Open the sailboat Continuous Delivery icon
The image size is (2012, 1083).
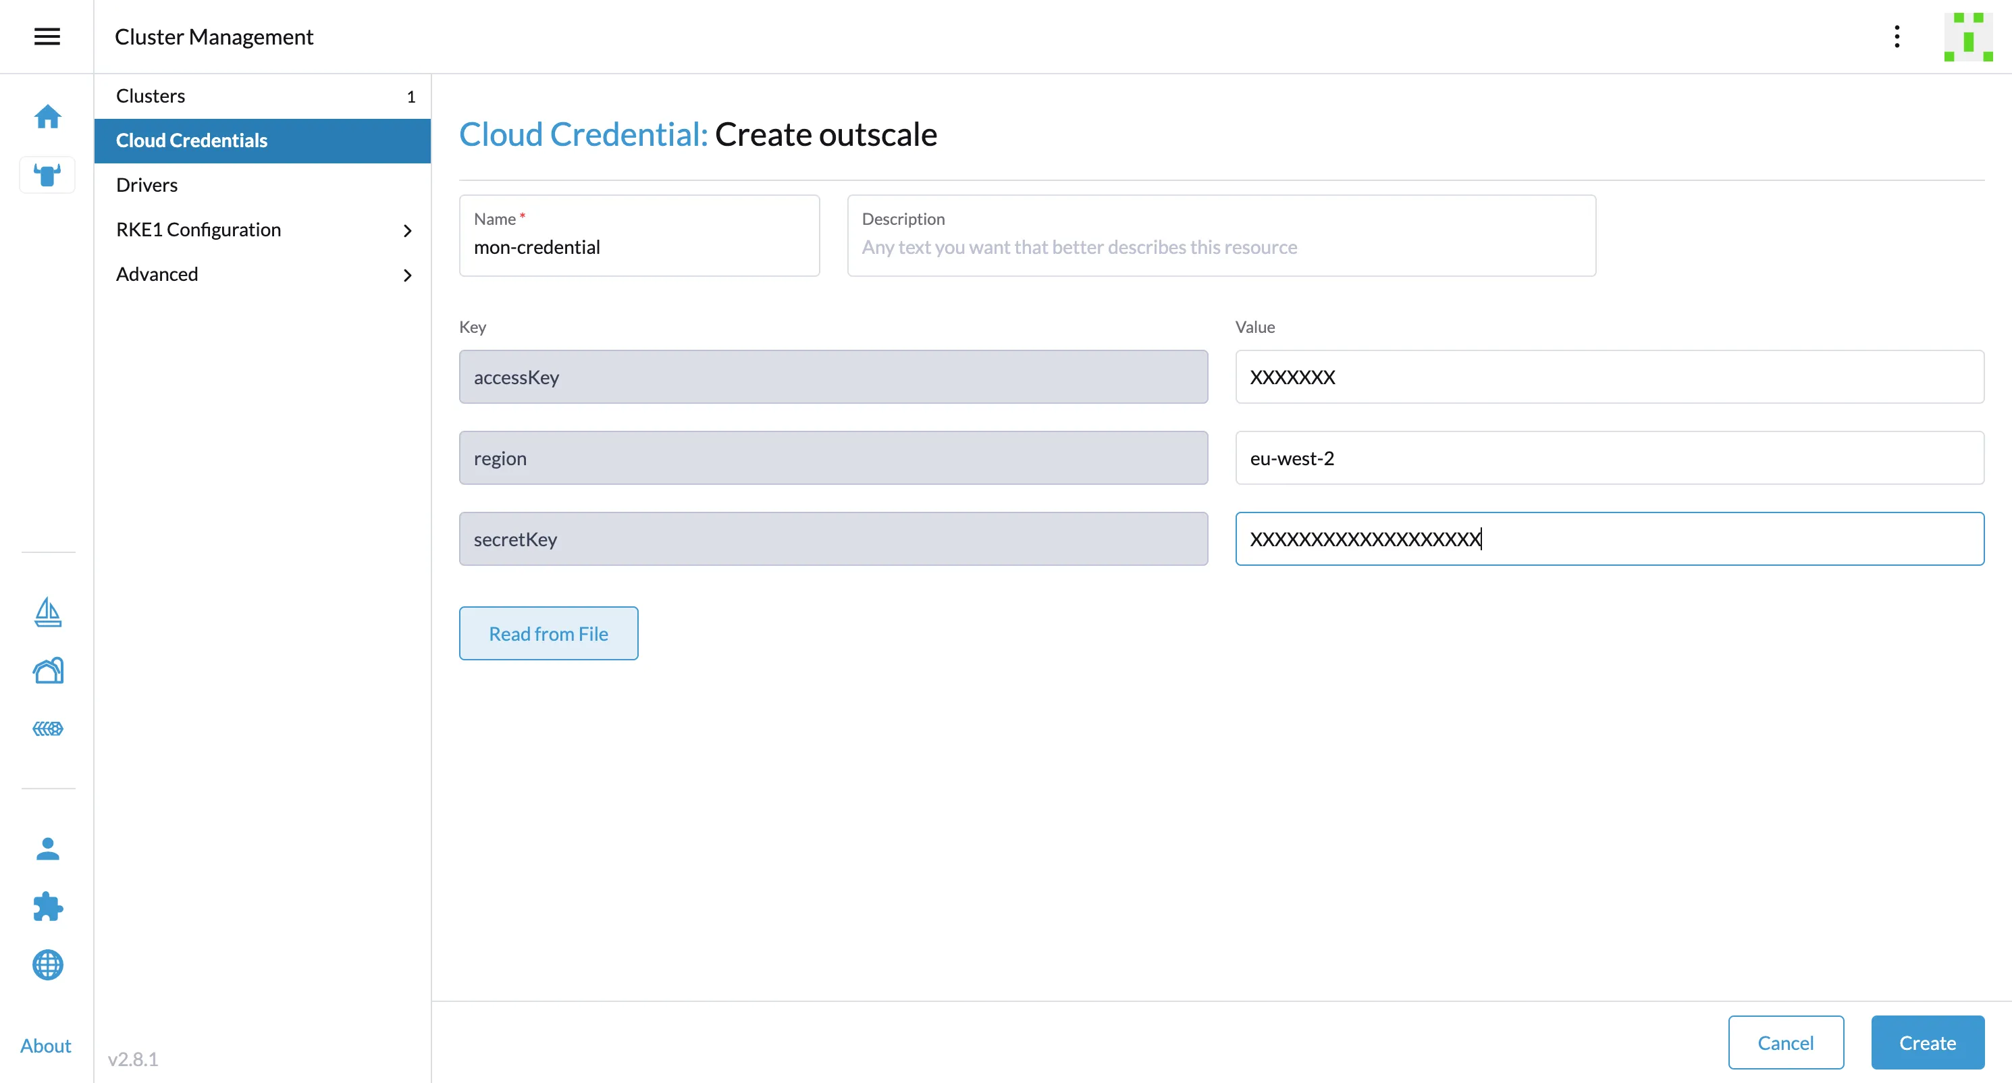48,612
